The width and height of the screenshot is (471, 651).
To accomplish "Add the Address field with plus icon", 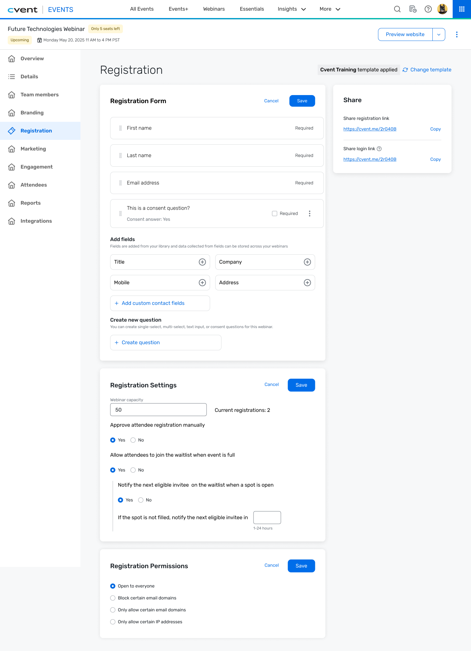I will click(307, 283).
